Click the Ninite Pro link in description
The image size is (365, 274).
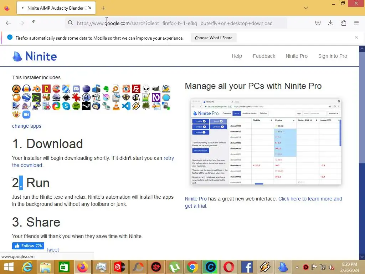click(x=196, y=199)
